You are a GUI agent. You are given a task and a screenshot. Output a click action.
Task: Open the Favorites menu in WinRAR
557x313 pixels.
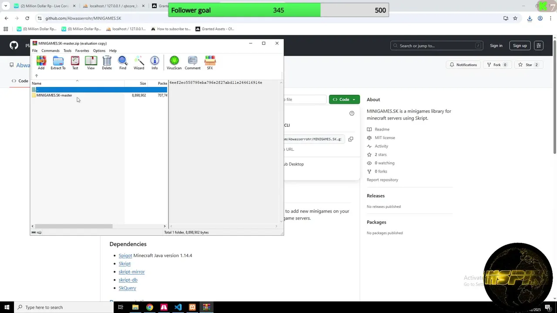tap(82, 51)
